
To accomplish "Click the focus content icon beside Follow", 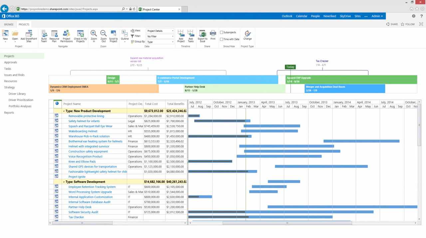I will pyautogui.click(x=421, y=24).
